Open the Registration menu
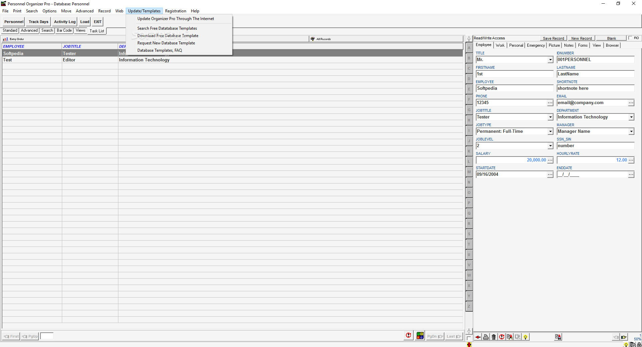 [176, 11]
